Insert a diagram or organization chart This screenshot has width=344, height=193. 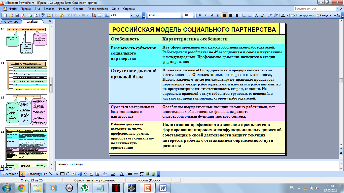point(85,174)
